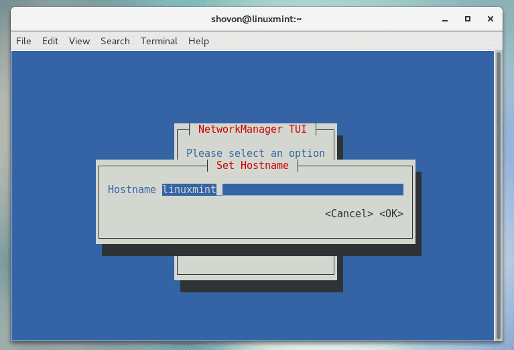Click 'Please select an option' text
The width and height of the screenshot is (514, 350).
click(x=255, y=153)
